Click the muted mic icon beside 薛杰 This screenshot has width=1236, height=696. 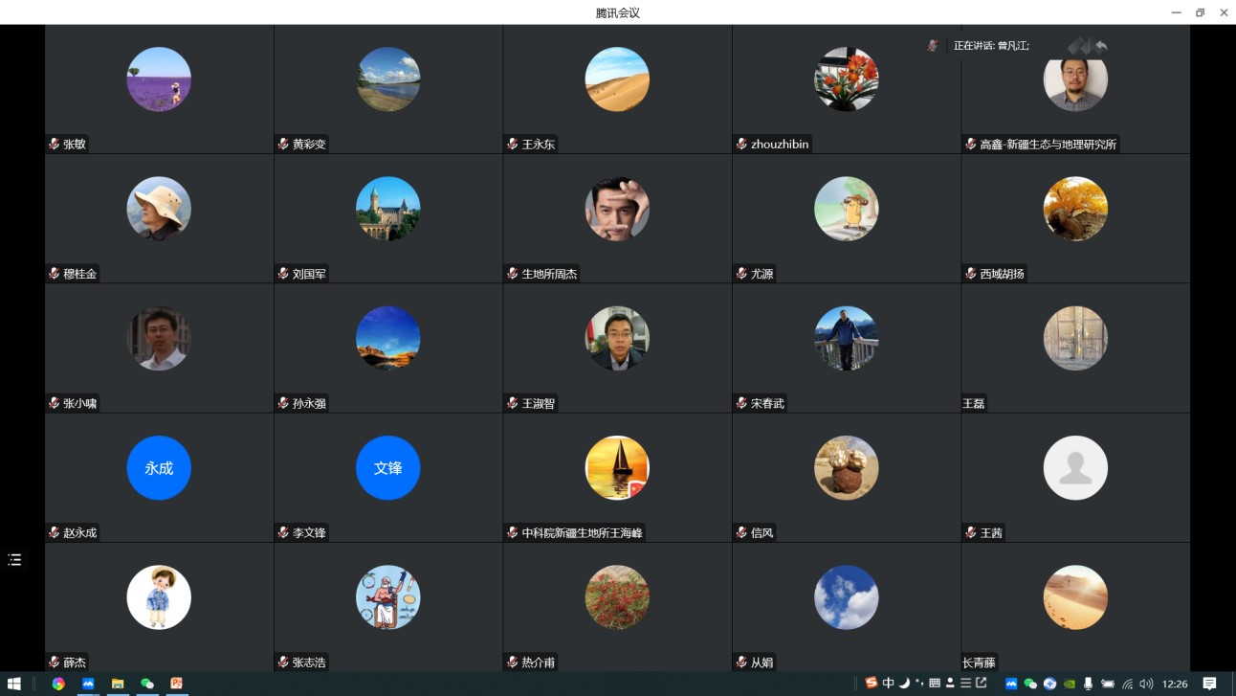[55, 662]
